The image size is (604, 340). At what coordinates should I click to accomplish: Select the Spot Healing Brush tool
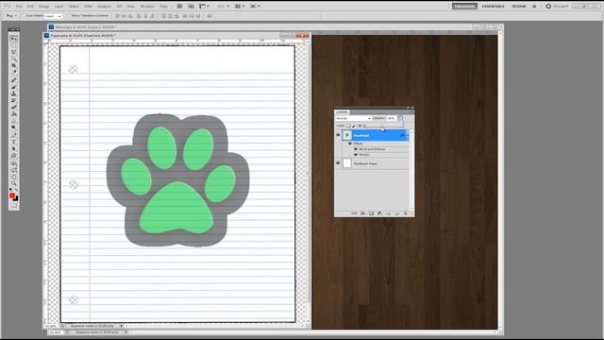pos(14,80)
